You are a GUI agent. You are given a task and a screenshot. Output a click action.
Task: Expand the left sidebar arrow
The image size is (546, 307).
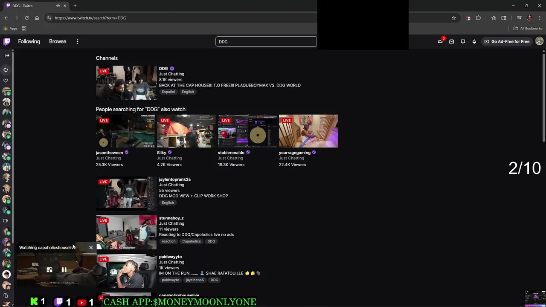[x=7, y=55]
